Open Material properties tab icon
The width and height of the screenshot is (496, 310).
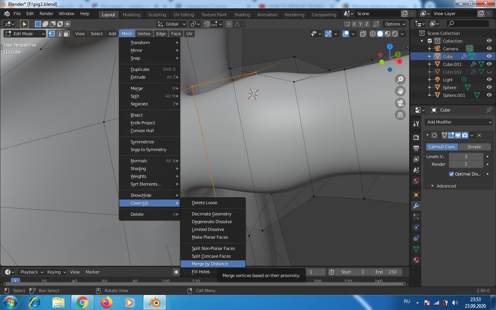tap(416, 260)
